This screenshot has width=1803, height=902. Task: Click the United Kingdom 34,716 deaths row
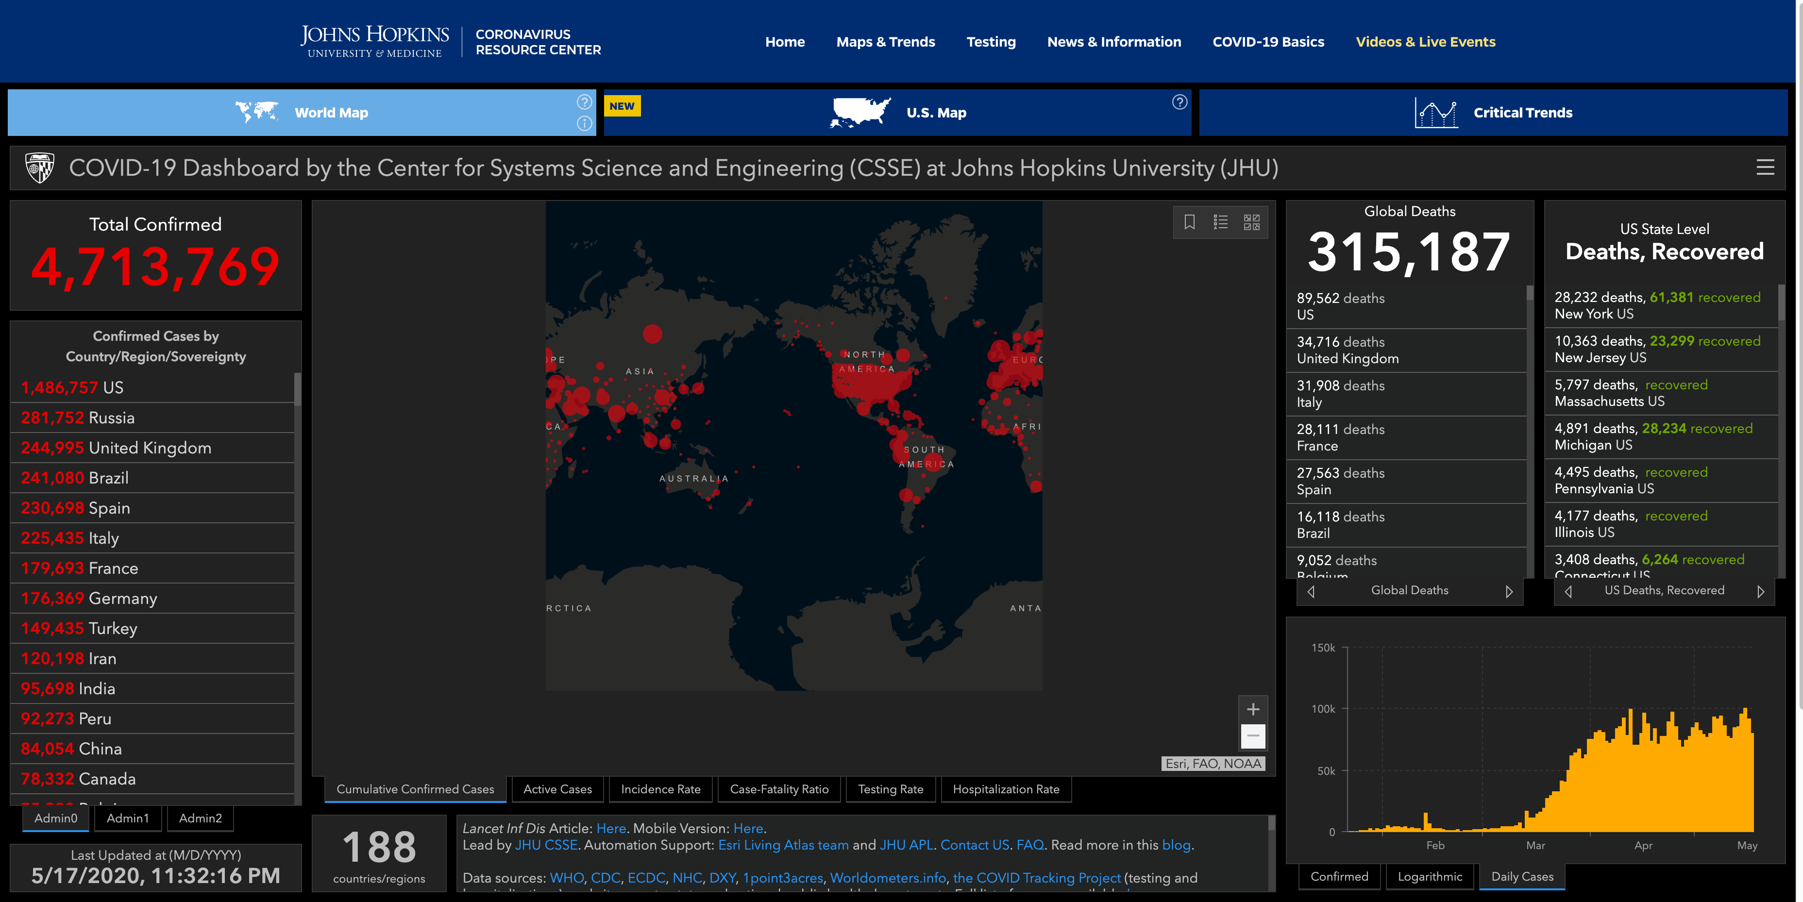[x=1406, y=350]
